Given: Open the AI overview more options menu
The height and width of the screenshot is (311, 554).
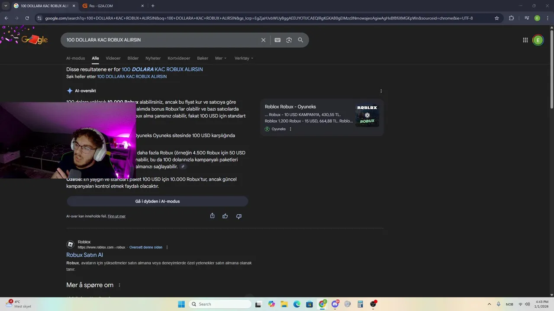Looking at the screenshot, I should click(x=381, y=91).
